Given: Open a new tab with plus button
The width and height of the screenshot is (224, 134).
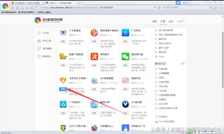Looking at the screenshot, I should (x=82, y=3).
